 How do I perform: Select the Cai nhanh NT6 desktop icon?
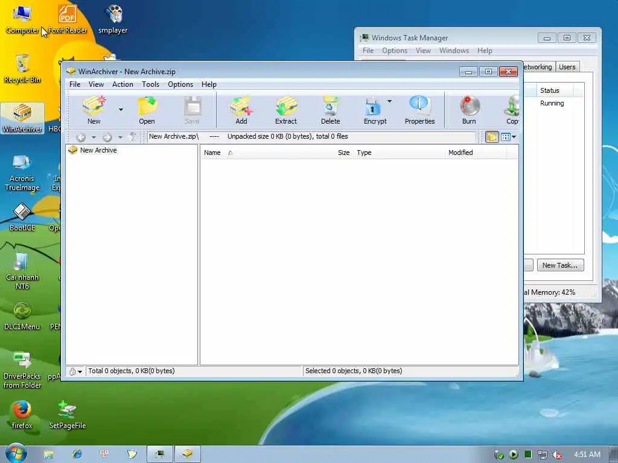point(22,271)
